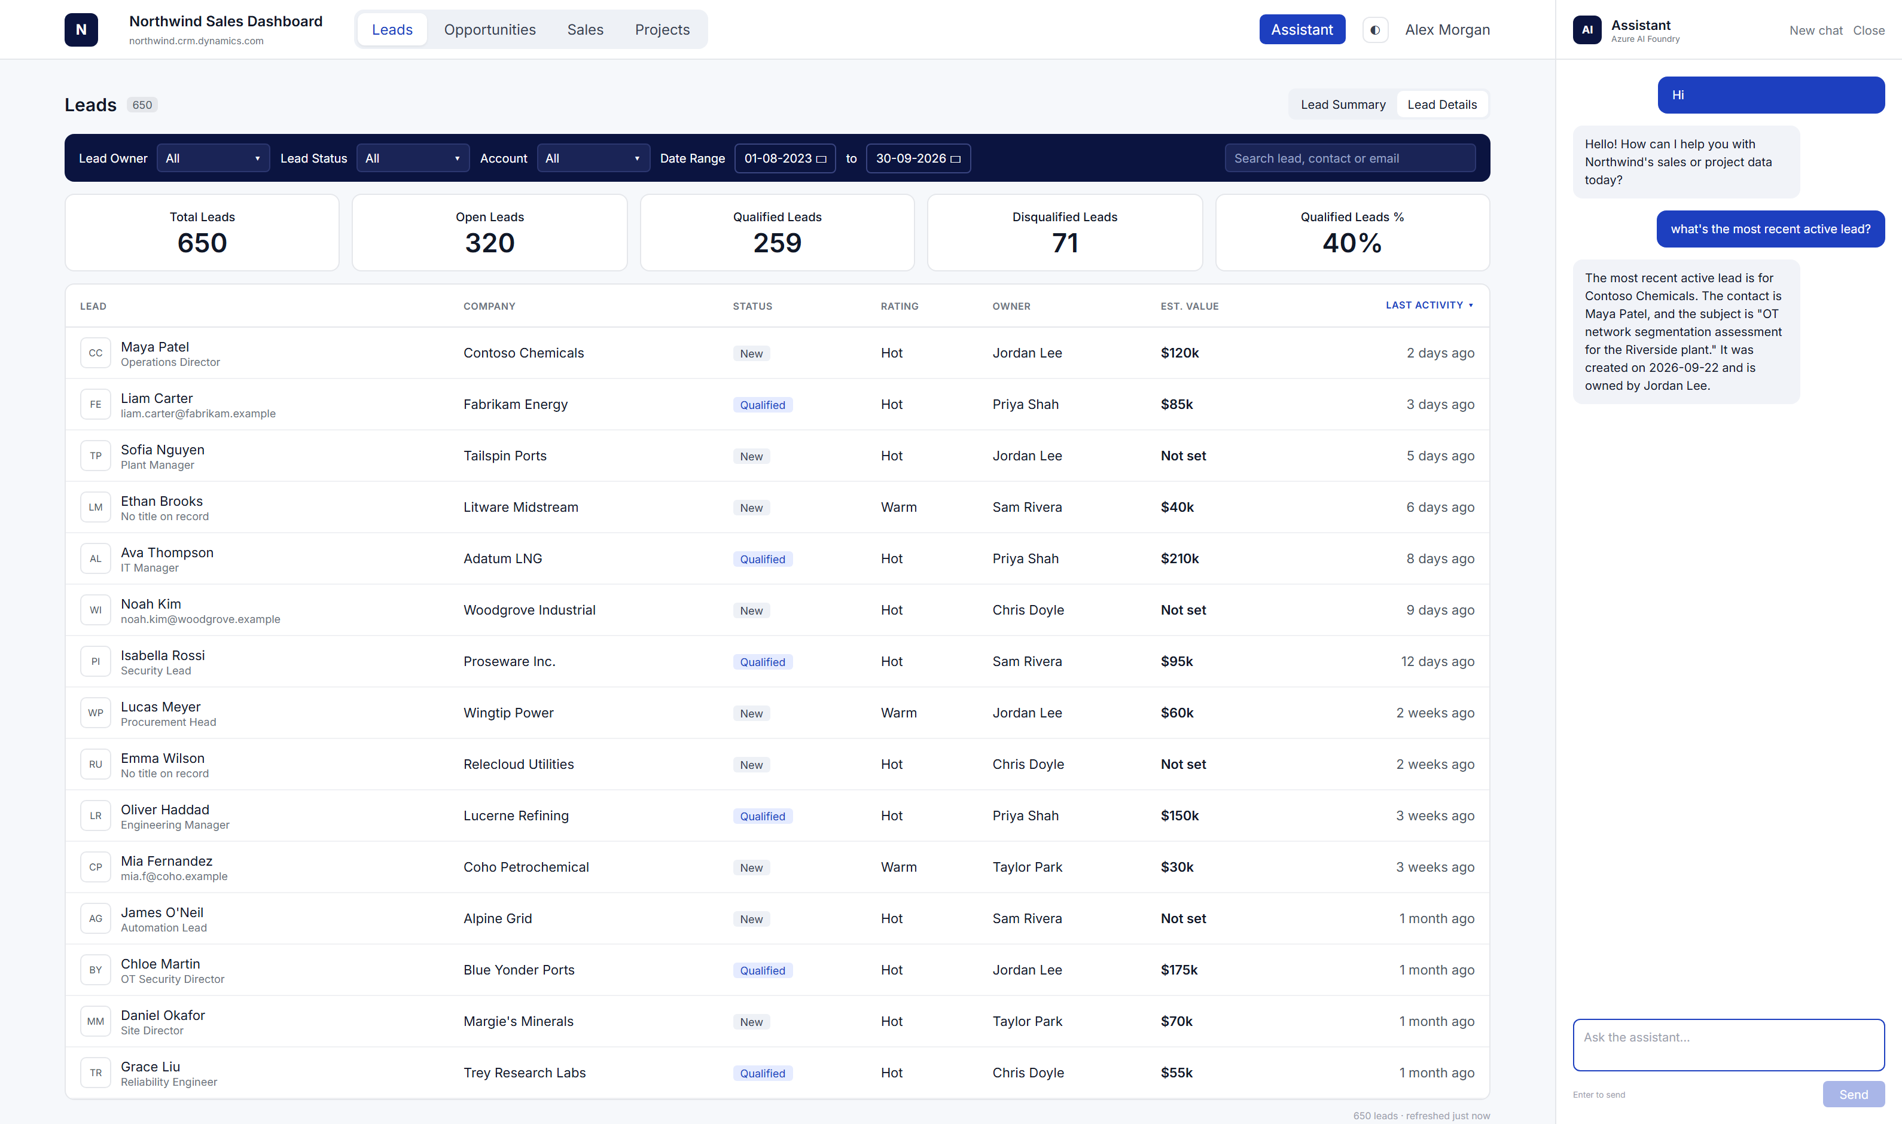1902x1124 pixels.
Task: Click FE avatar badge for Liam Carter
Action: (x=96, y=404)
